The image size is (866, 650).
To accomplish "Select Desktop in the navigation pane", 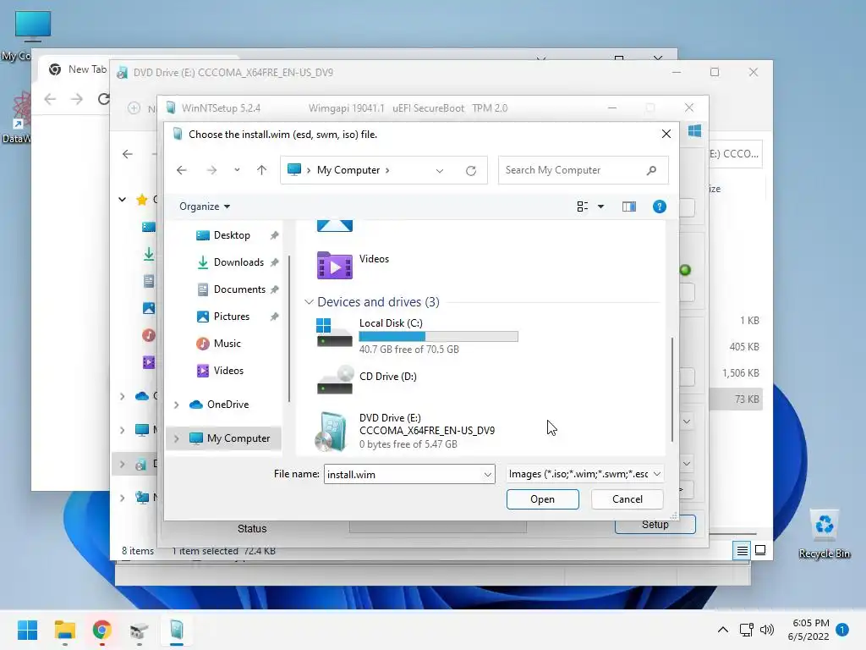I will [x=232, y=235].
